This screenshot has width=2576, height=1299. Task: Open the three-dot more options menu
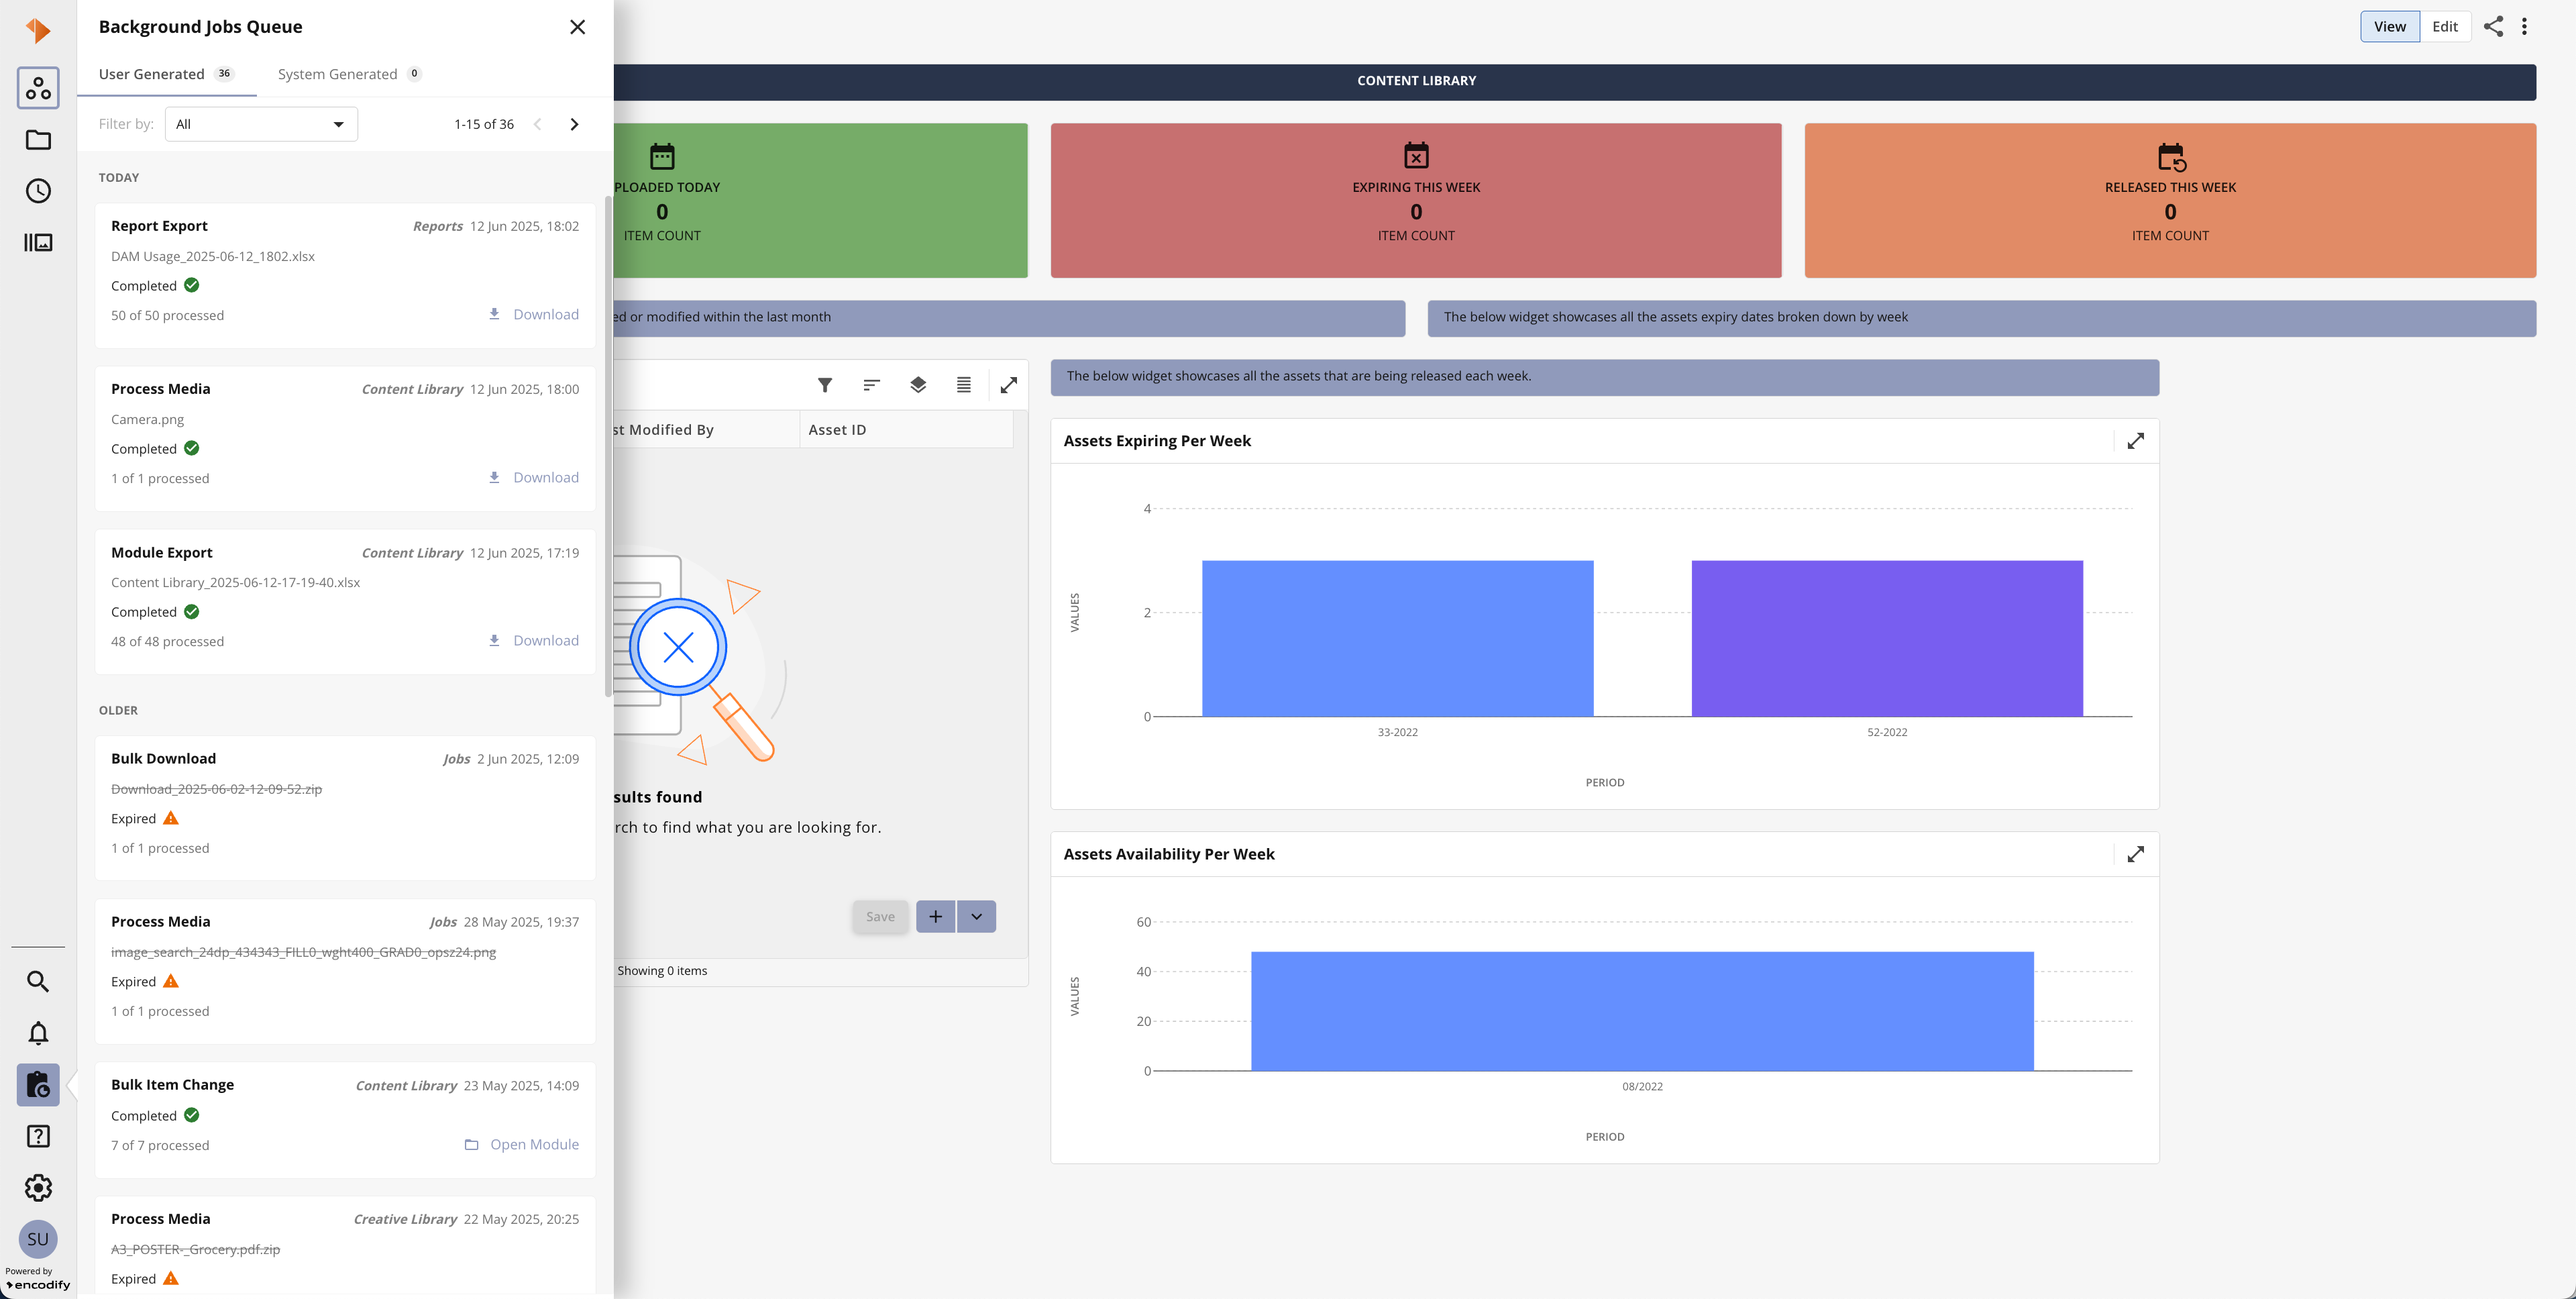click(2524, 26)
